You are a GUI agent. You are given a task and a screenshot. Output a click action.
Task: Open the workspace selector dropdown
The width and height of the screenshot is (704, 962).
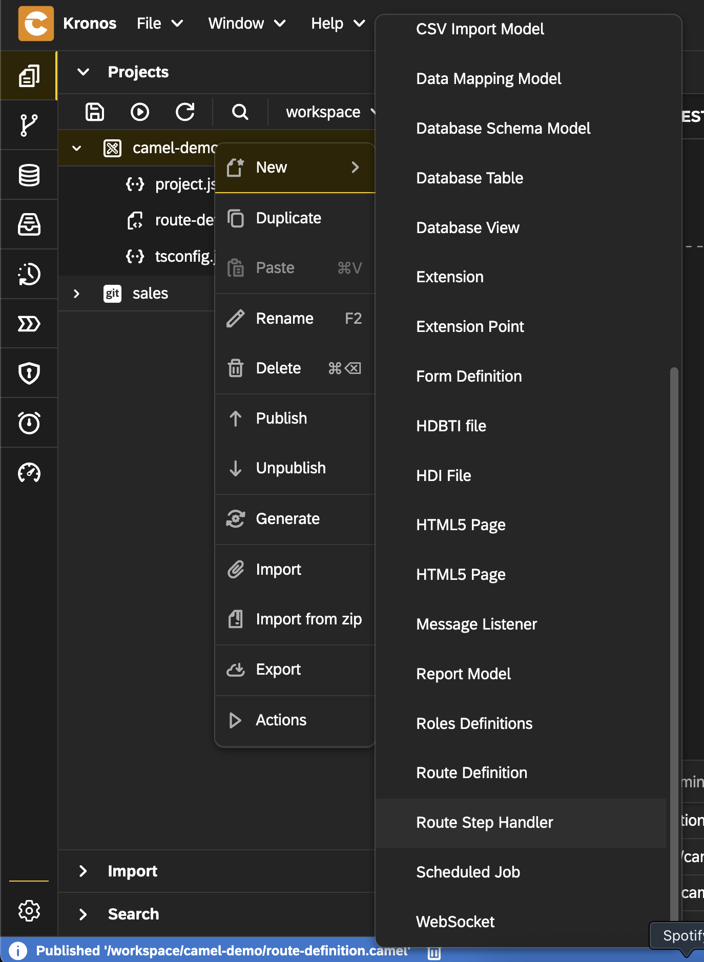point(330,112)
